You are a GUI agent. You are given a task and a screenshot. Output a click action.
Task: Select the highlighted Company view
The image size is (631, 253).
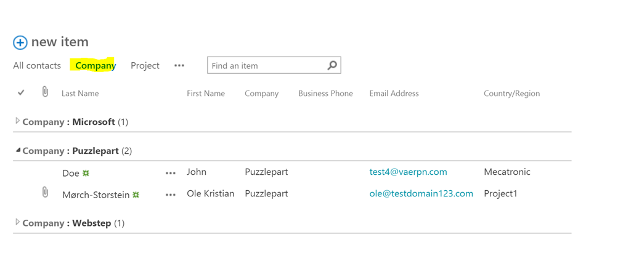[x=96, y=65]
